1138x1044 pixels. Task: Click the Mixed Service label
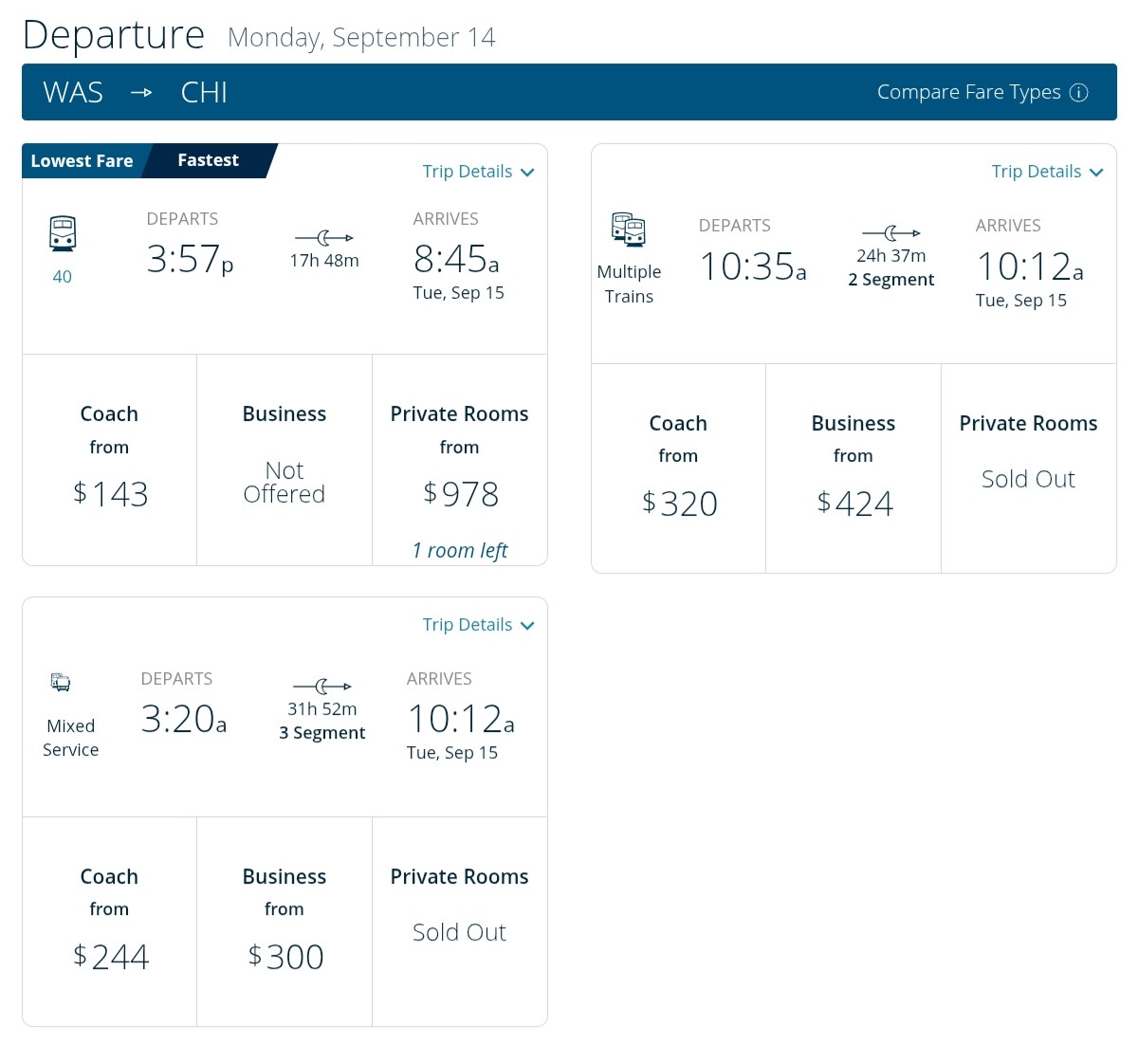(71, 738)
